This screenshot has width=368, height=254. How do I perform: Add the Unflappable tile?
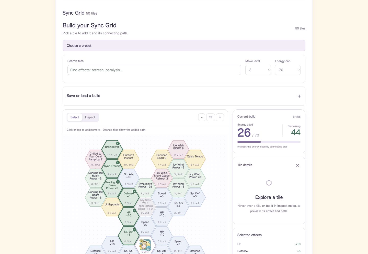[x=112, y=207]
